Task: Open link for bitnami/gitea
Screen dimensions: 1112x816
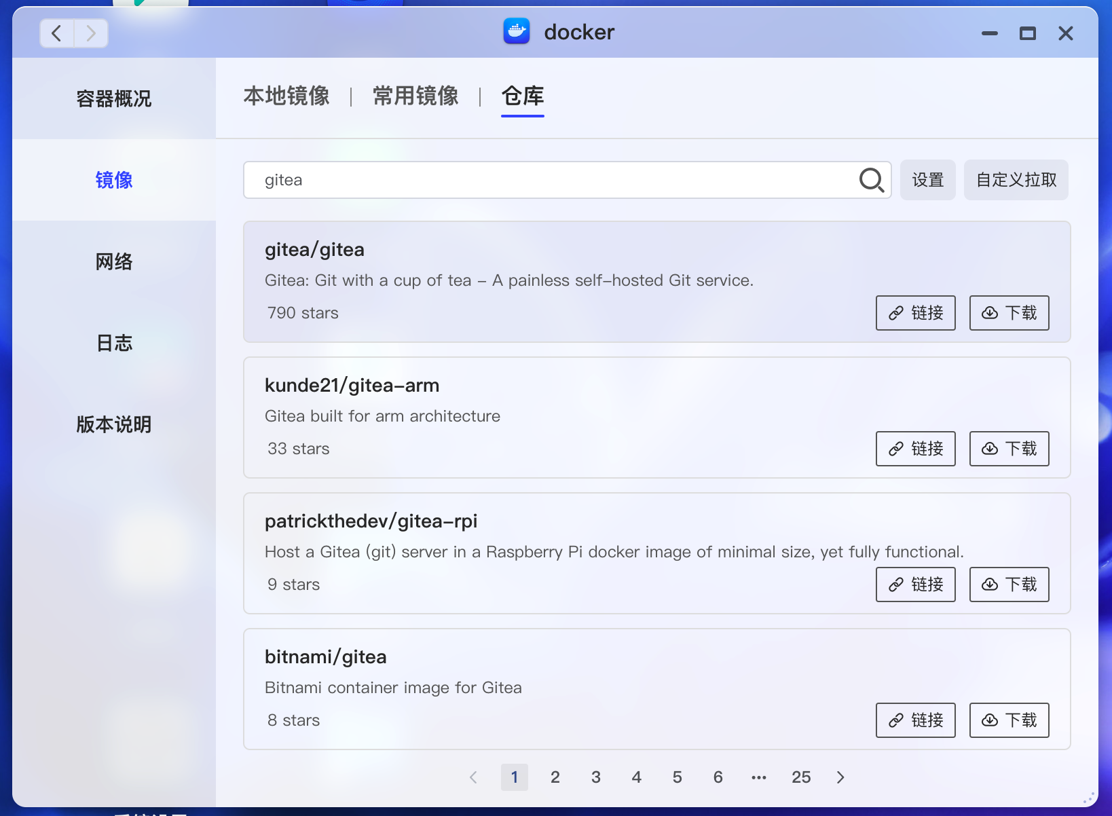Action: tap(915, 720)
